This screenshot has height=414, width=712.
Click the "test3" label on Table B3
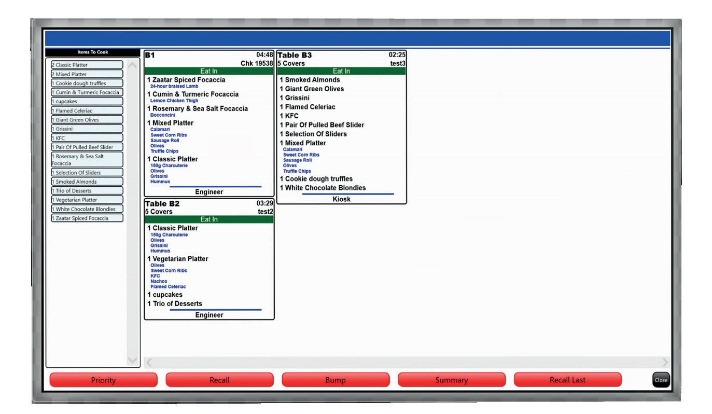coord(397,63)
